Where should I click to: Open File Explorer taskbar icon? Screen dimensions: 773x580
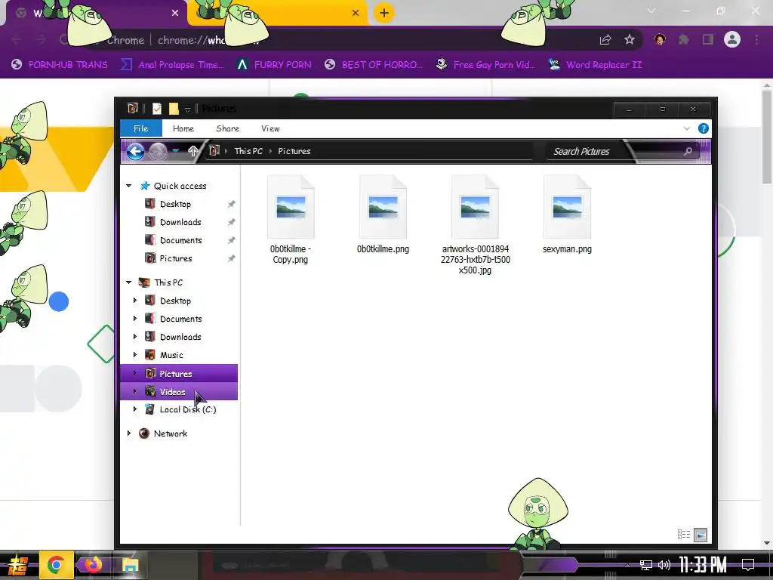click(x=130, y=565)
